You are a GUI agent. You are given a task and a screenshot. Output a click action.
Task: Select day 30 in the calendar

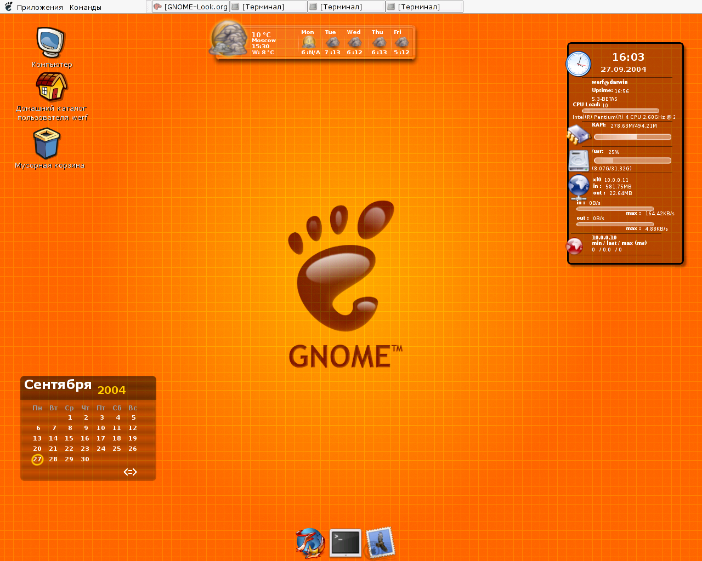(85, 459)
